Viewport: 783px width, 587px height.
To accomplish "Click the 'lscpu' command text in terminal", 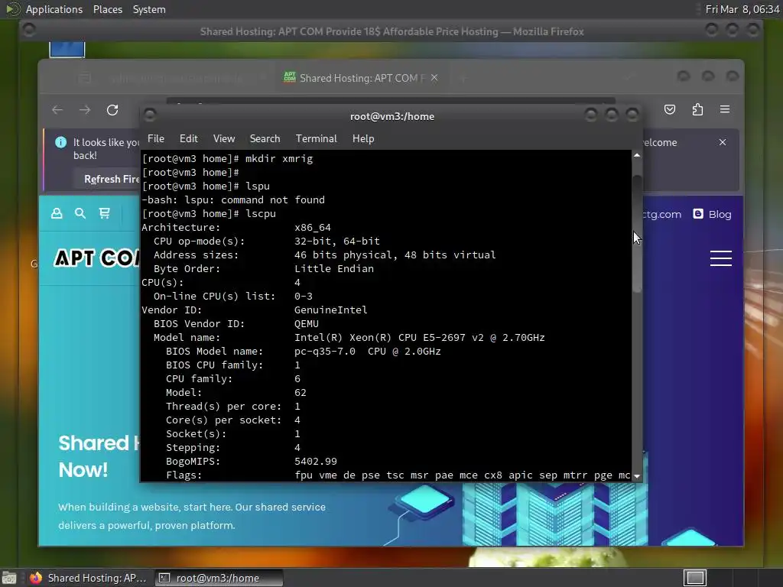I will tap(260, 214).
